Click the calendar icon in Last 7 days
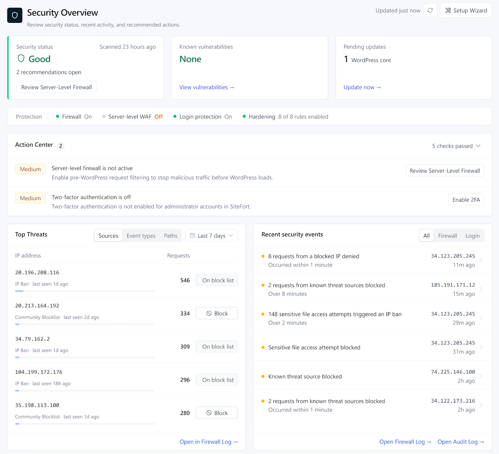 [x=192, y=235]
